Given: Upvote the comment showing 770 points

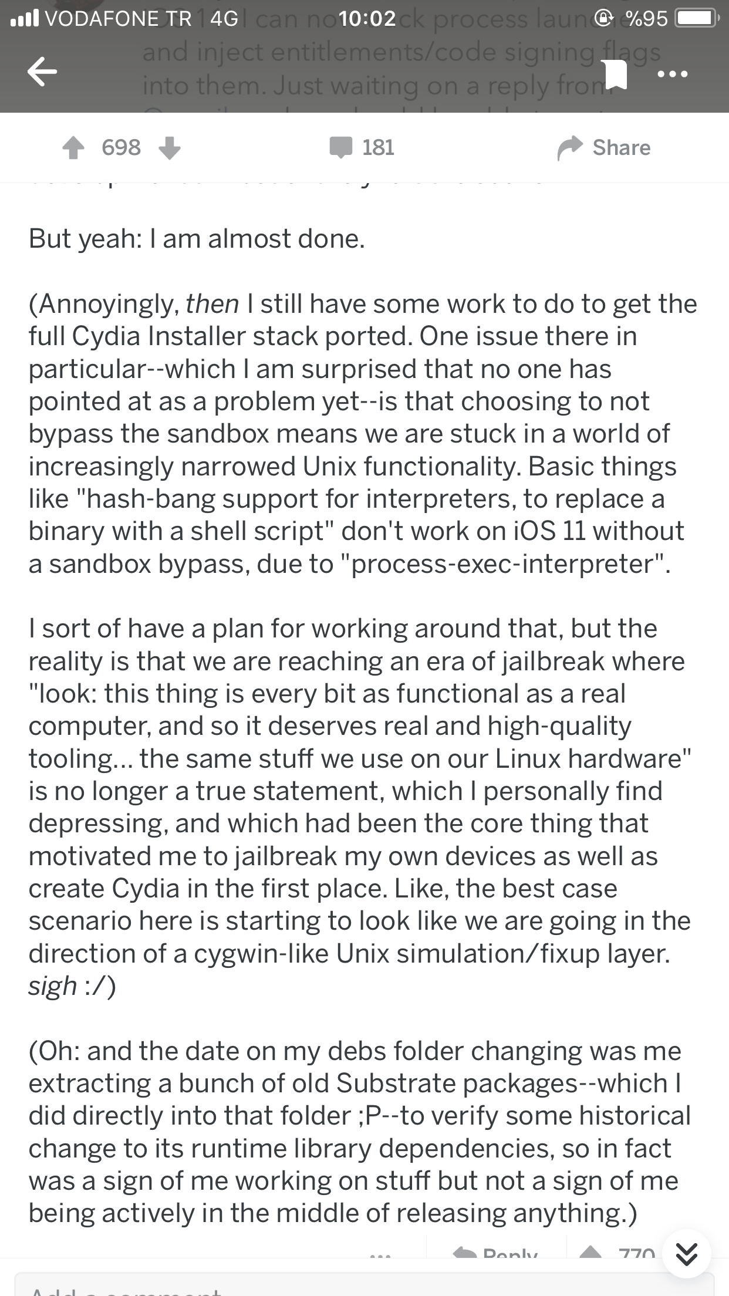Looking at the screenshot, I should tap(590, 1253).
